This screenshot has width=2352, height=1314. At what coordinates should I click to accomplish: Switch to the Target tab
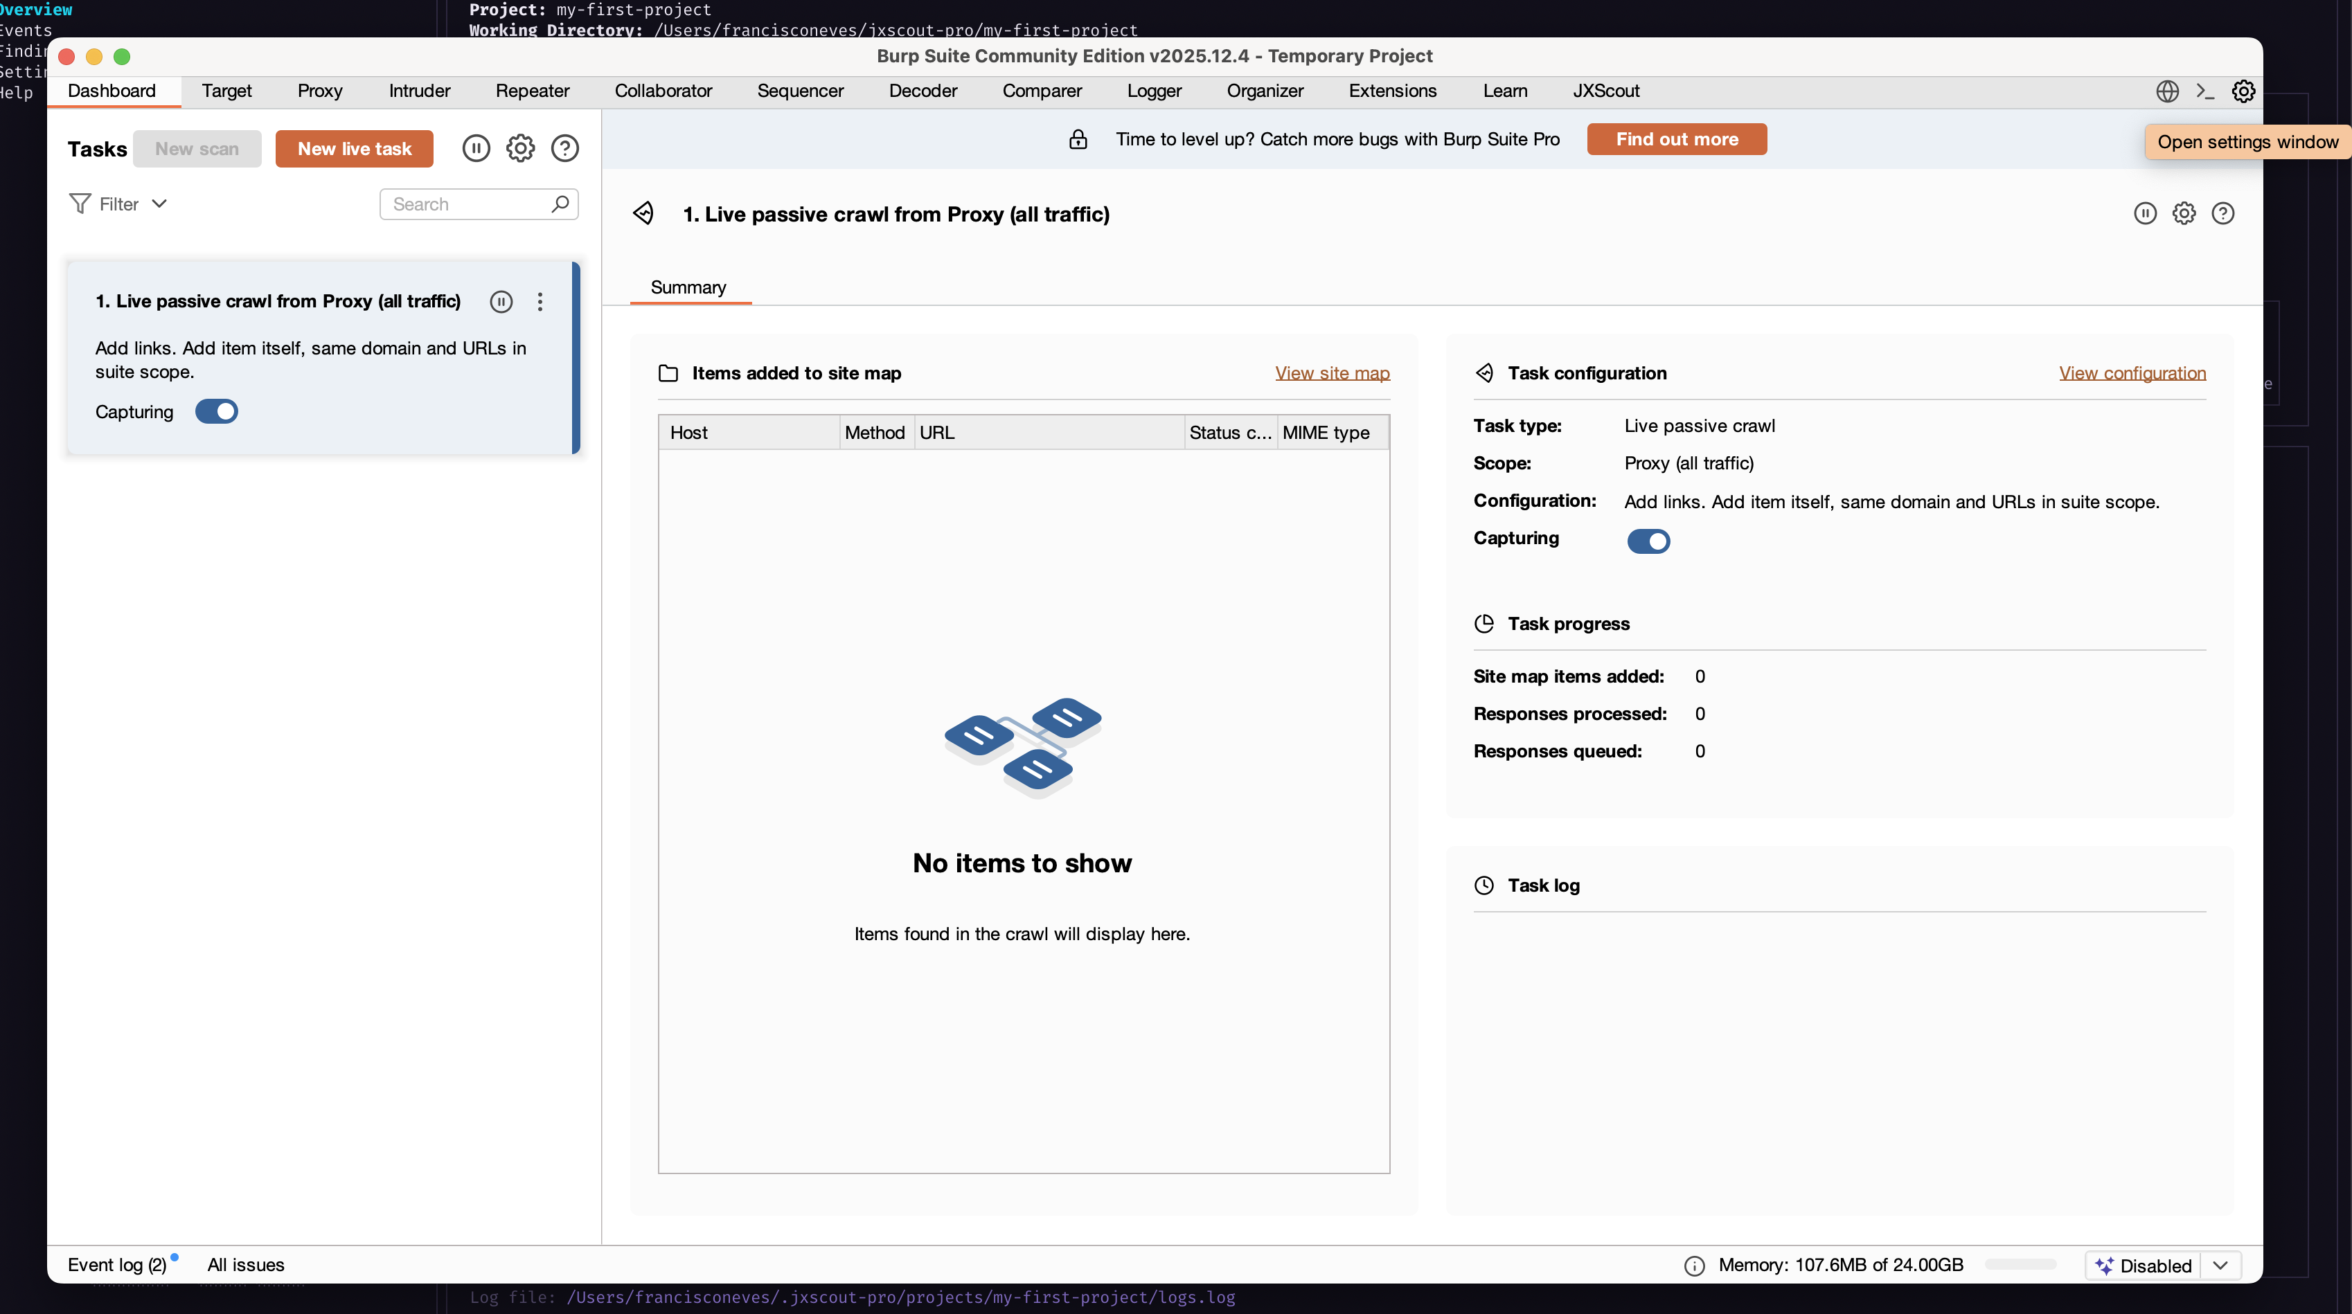(226, 91)
